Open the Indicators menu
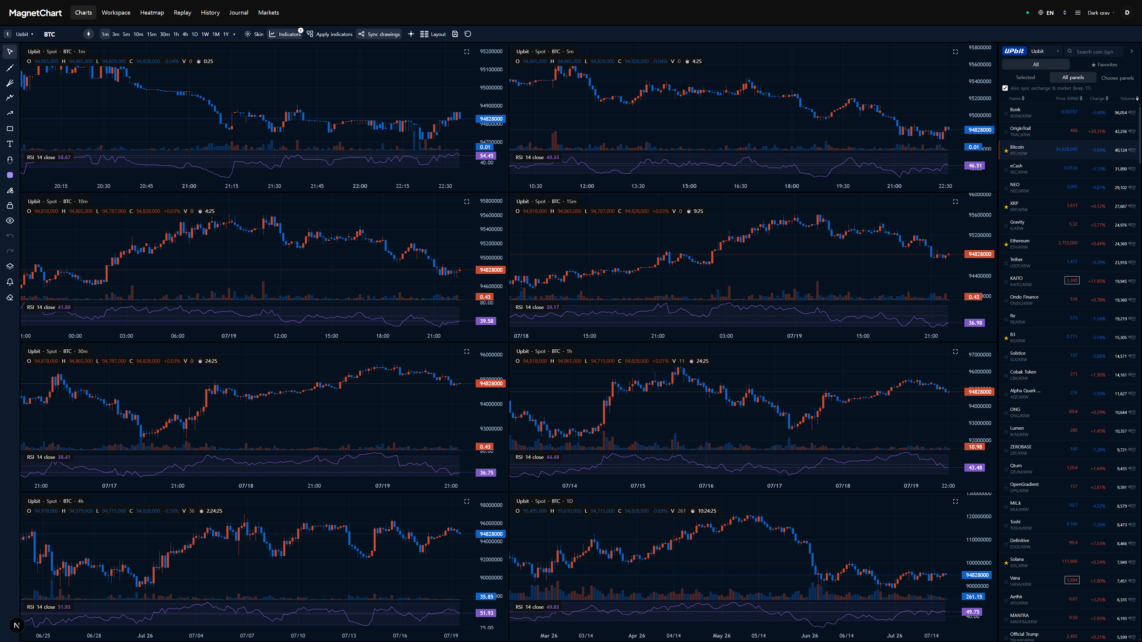The height and width of the screenshot is (642, 1142). pyautogui.click(x=285, y=34)
